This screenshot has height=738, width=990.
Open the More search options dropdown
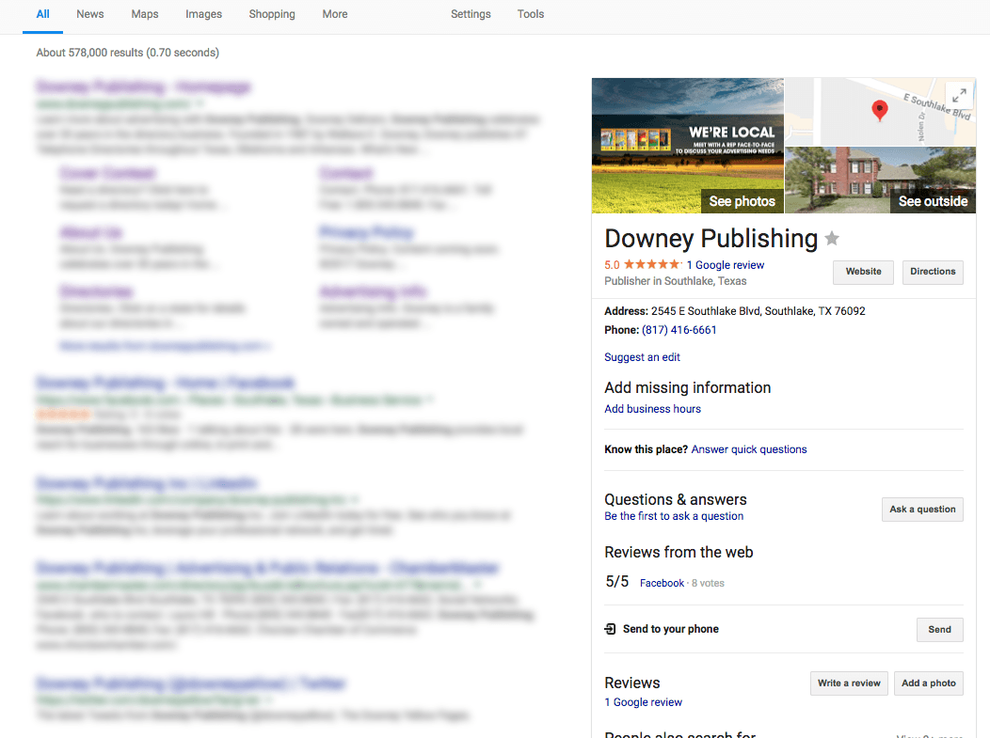click(334, 14)
